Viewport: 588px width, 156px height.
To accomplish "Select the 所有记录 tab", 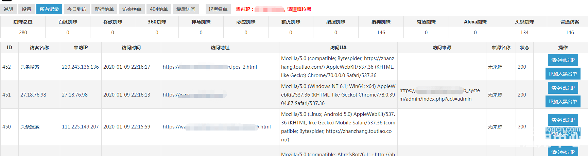I will click(49, 9).
